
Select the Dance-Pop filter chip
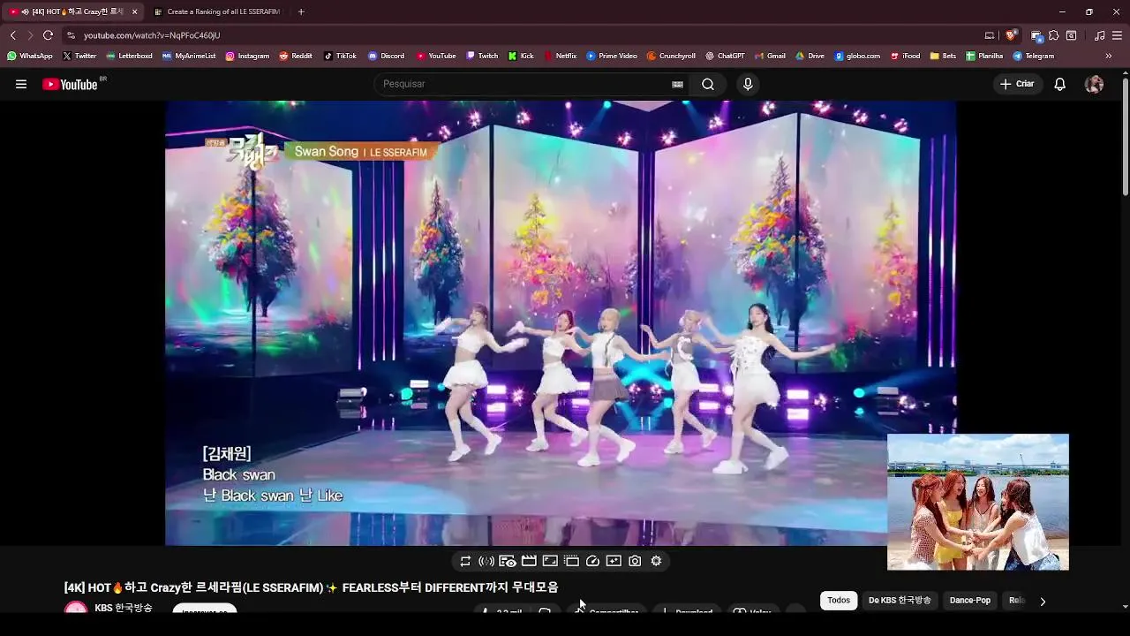point(970,601)
